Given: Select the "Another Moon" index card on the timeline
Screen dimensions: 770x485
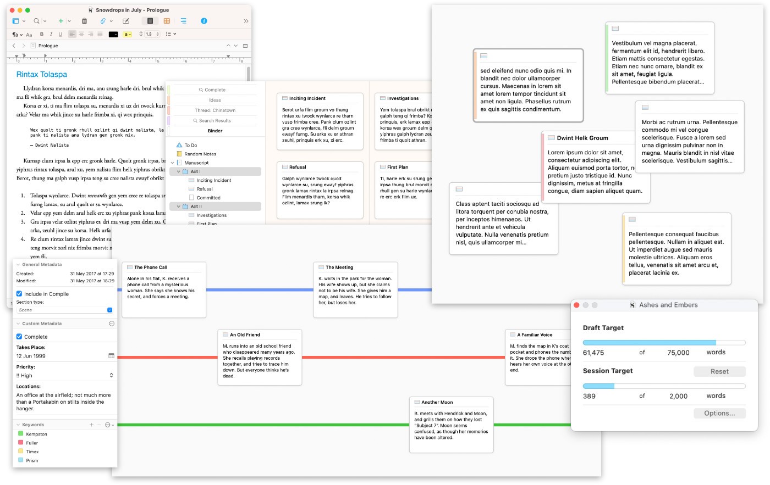Looking at the screenshot, I should [451, 425].
